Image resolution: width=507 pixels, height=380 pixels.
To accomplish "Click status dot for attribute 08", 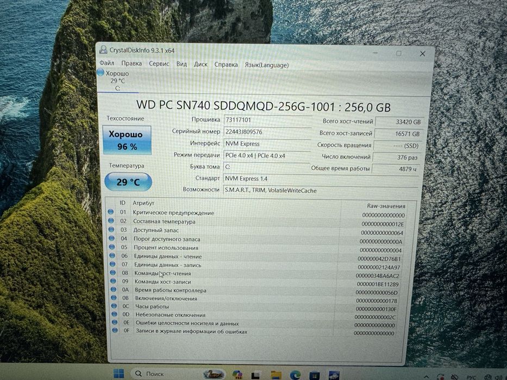I will [x=113, y=273].
